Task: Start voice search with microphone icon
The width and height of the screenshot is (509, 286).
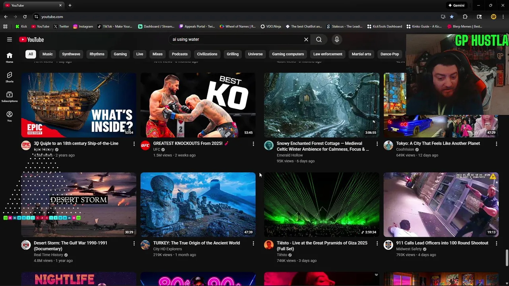Action: point(337,39)
